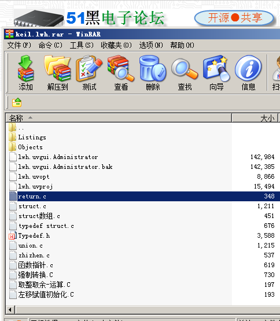Click the union.c file icon

coord(13,245)
